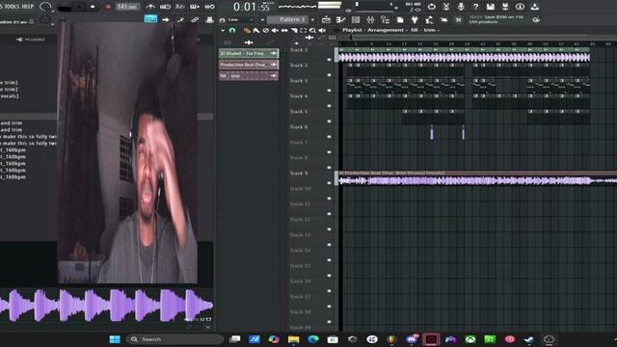Click the export render icon next to save
This screenshot has width=617, height=347.
[x=505, y=7]
